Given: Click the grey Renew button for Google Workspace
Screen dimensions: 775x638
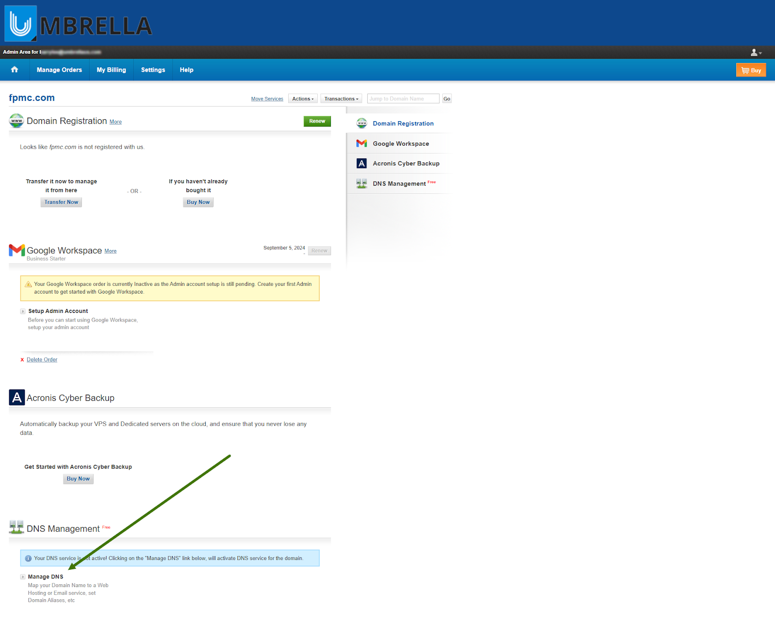Looking at the screenshot, I should point(319,250).
